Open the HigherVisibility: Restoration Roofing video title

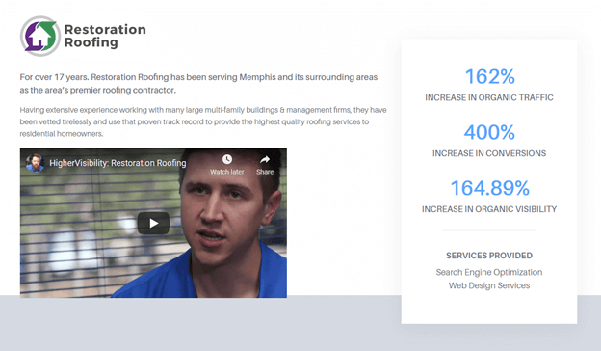pyautogui.click(x=118, y=163)
